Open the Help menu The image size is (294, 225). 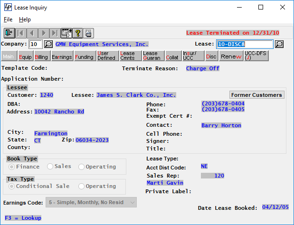[x=25, y=19]
